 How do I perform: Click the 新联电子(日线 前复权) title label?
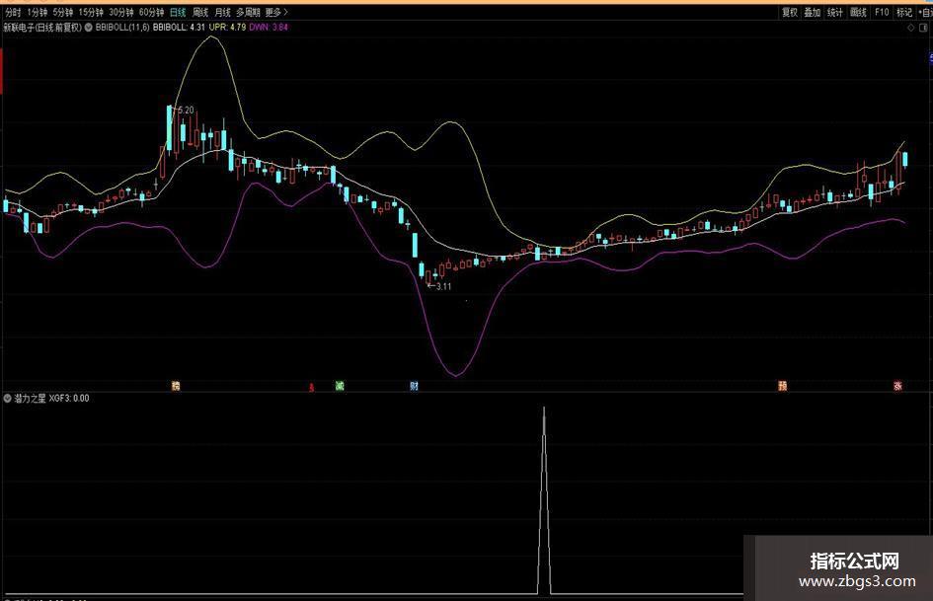(x=42, y=27)
